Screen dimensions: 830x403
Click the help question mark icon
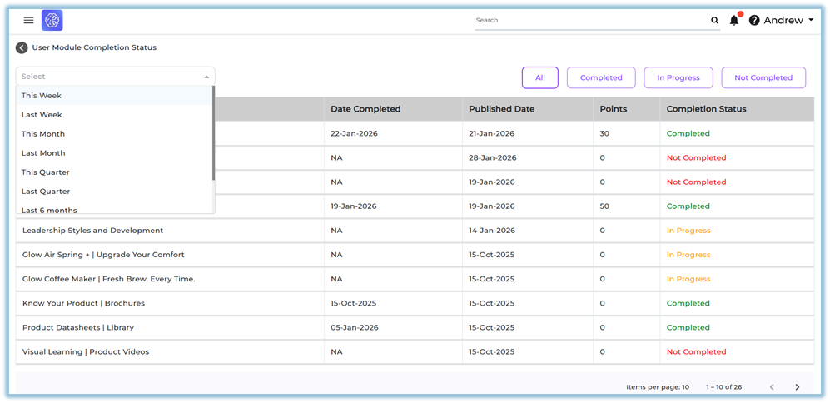(754, 20)
